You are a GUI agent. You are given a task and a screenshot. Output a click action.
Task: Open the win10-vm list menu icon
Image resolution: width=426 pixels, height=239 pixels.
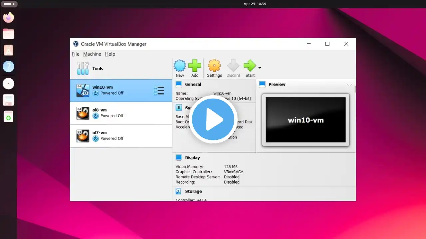(159, 91)
